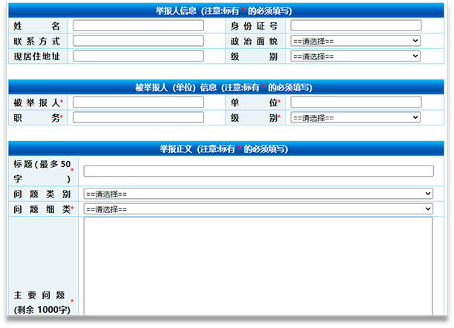Click the 主要问题 (剩余1000字) label
454x328 pixels.
(43, 302)
